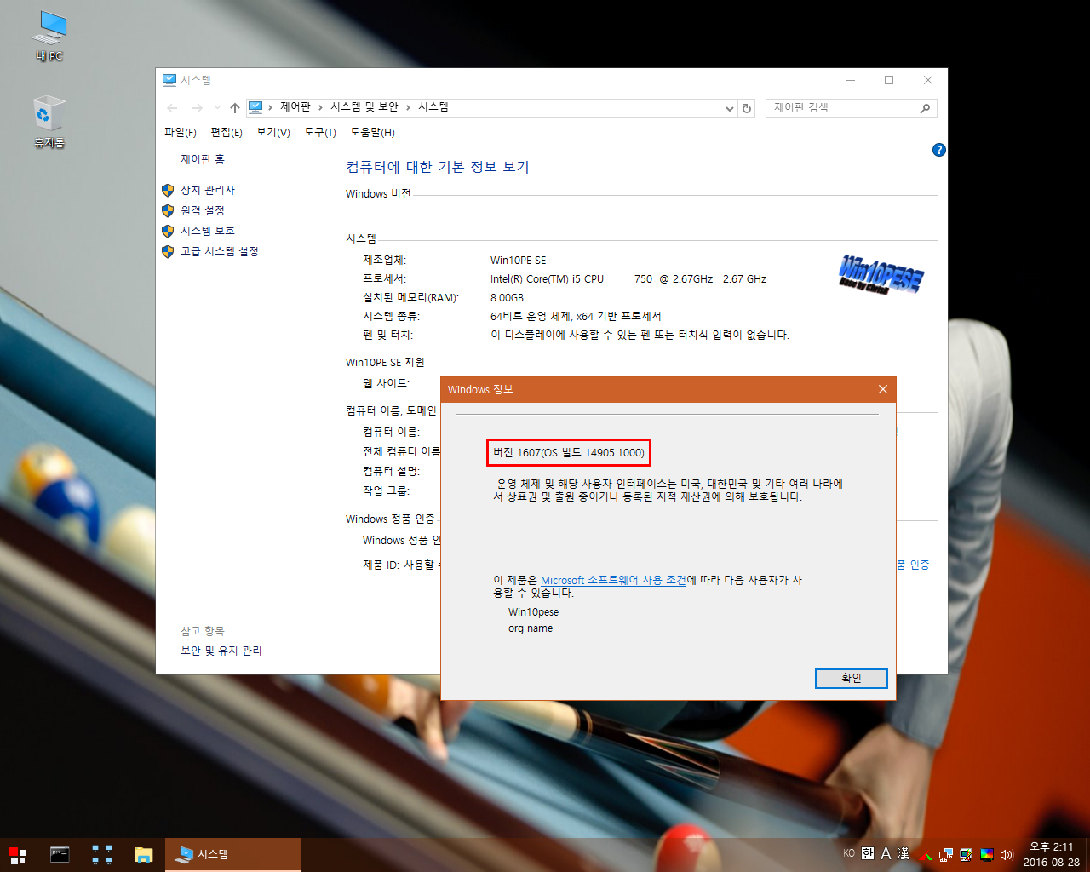Click the System window title bar icon
This screenshot has height=872, width=1090.
[x=169, y=80]
